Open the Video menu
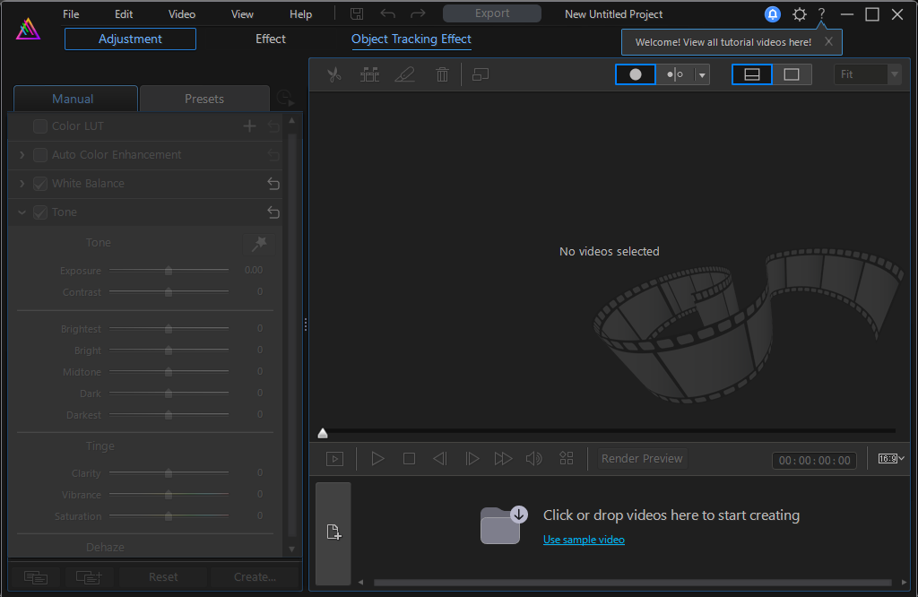 [182, 14]
